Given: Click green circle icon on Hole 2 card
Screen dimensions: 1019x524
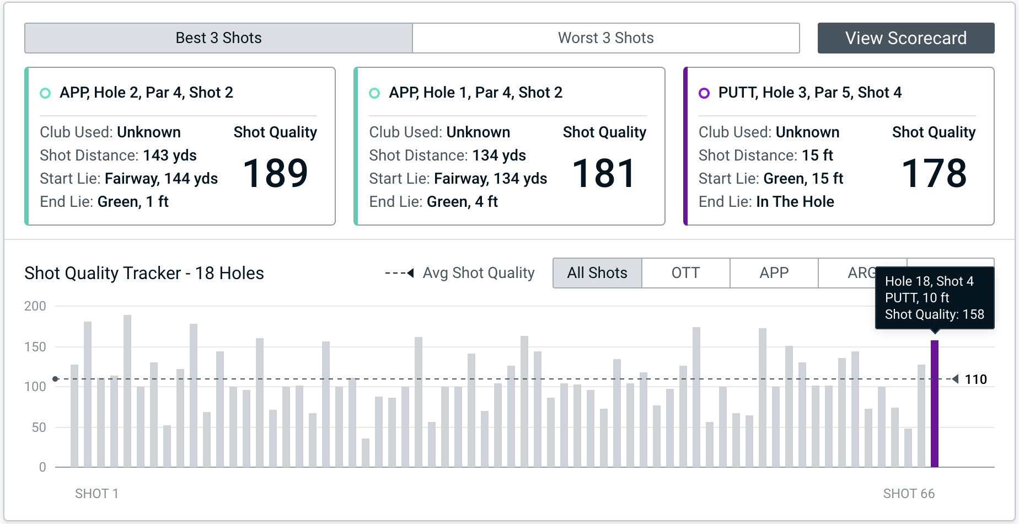Looking at the screenshot, I should tap(45, 93).
